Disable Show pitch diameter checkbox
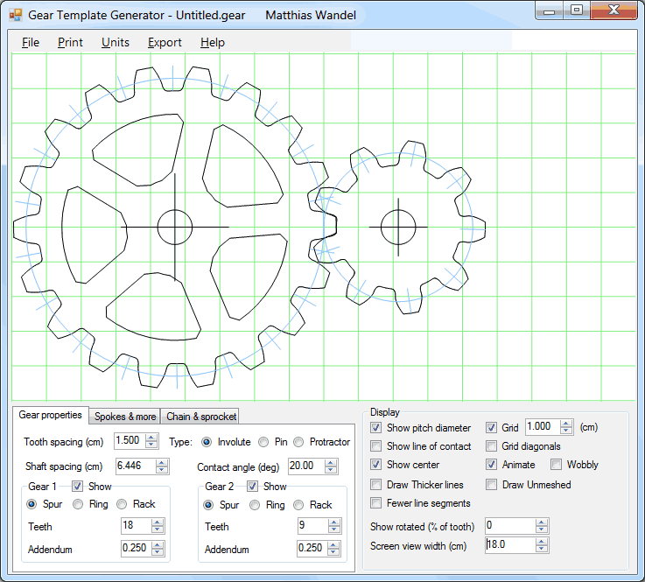 [376, 428]
